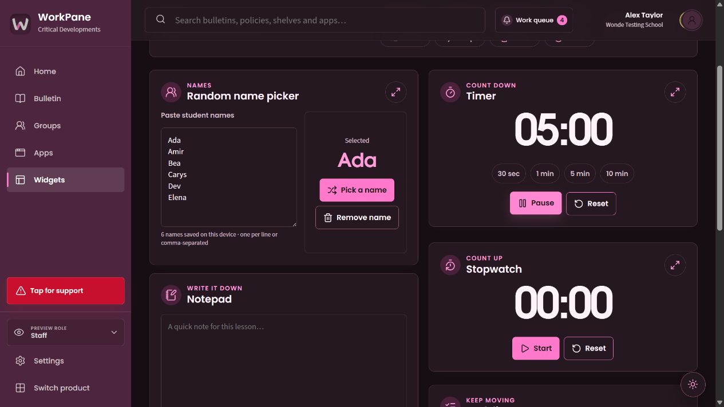The image size is (724, 407).
Task: Open Settings from sidebar
Action: [65, 361]
